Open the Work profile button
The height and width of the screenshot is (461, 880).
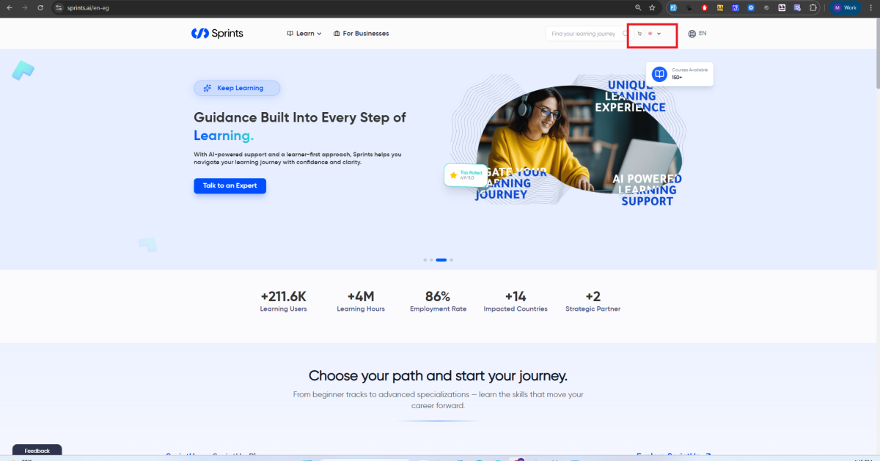click(846, 7)
